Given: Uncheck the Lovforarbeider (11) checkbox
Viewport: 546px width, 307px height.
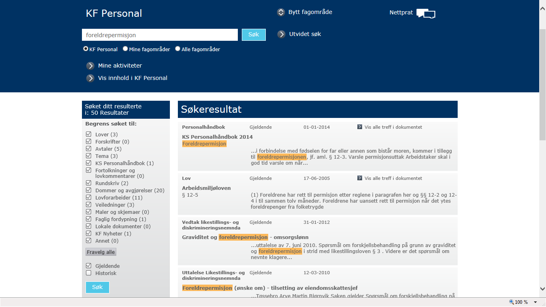Looking at the screenshot, I should pos(89,197).
